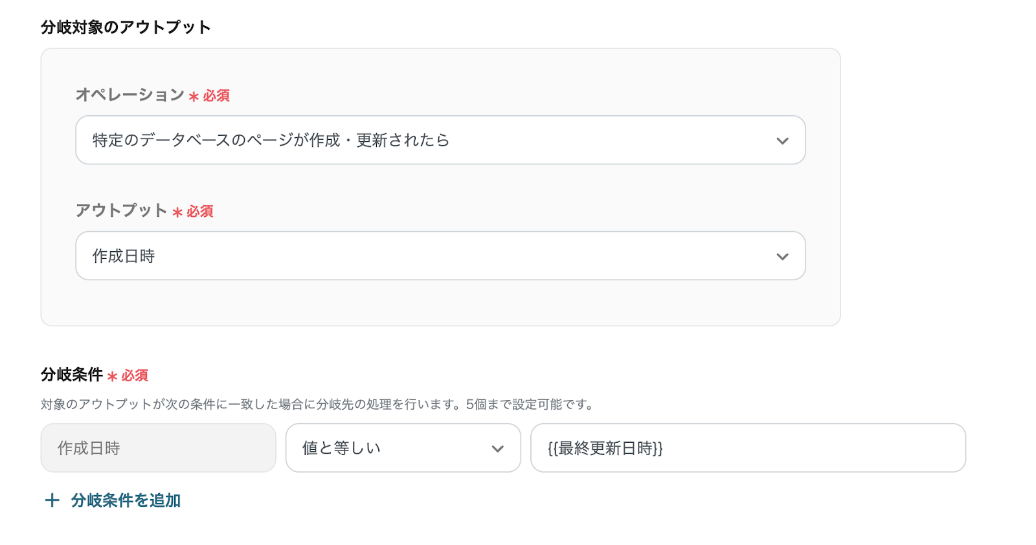Click the オペレーション field label
The height and width of the screenshot is (545, 1036).
130,95
